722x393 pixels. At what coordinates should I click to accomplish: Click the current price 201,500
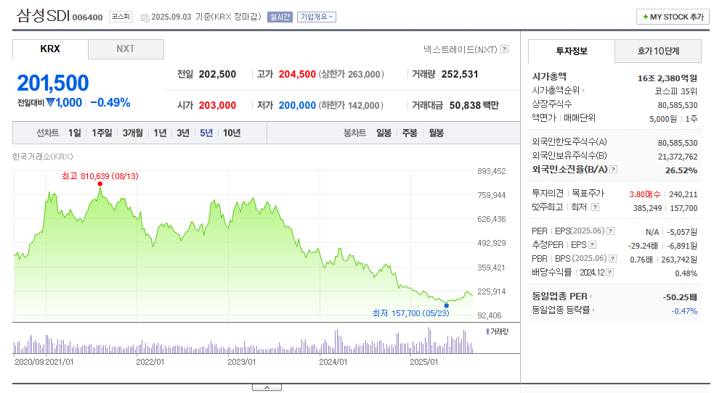[52, 83]
